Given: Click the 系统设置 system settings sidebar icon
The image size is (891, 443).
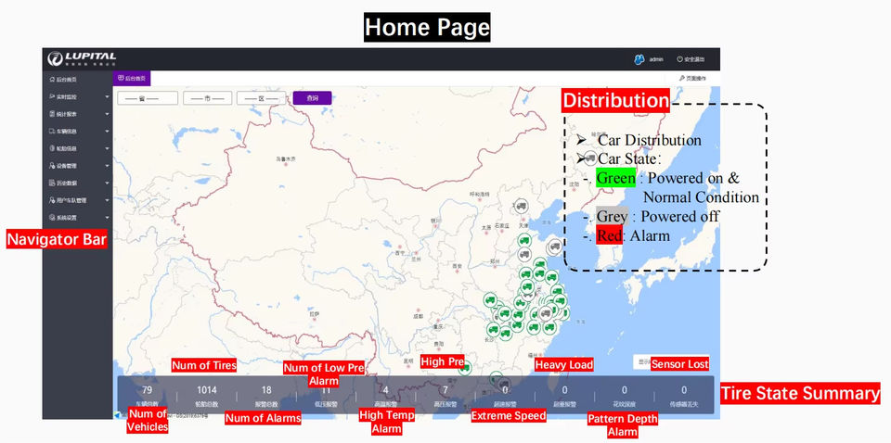Looking at the screenshot, I should coord(52,218).
